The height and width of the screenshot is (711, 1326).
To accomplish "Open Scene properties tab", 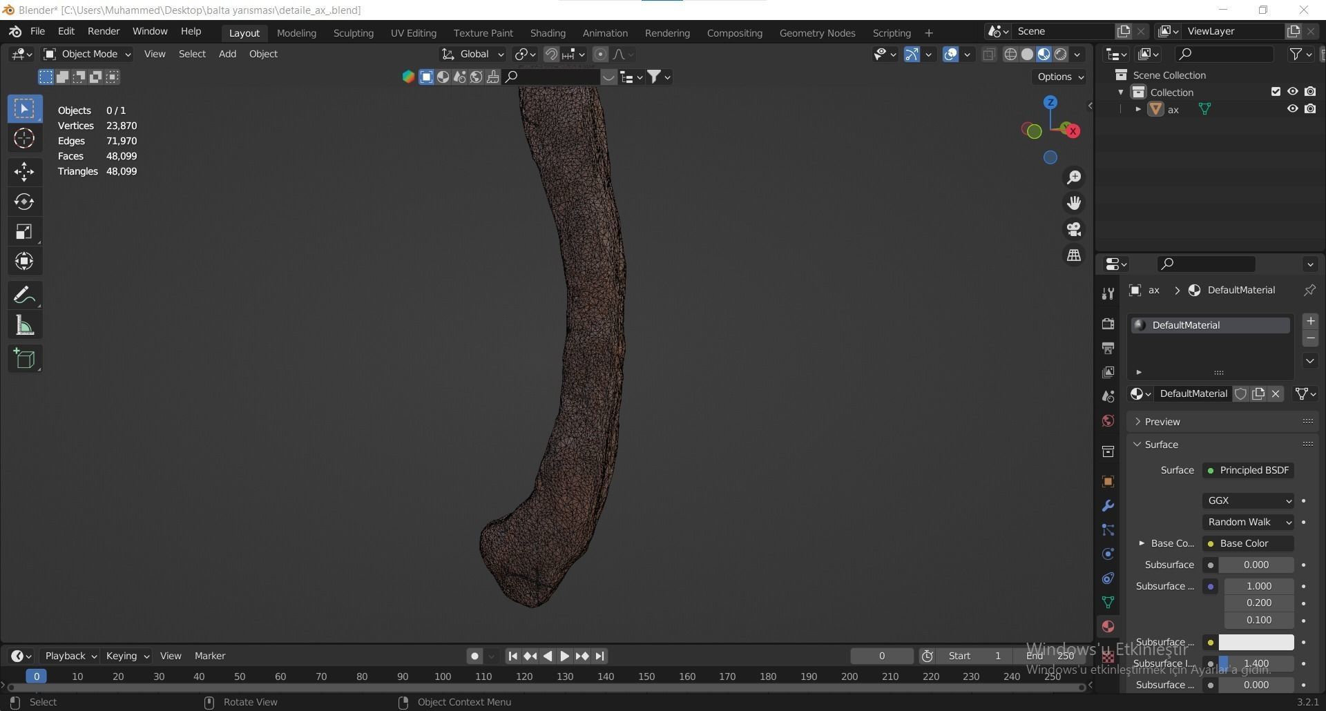I will 1108,397.
